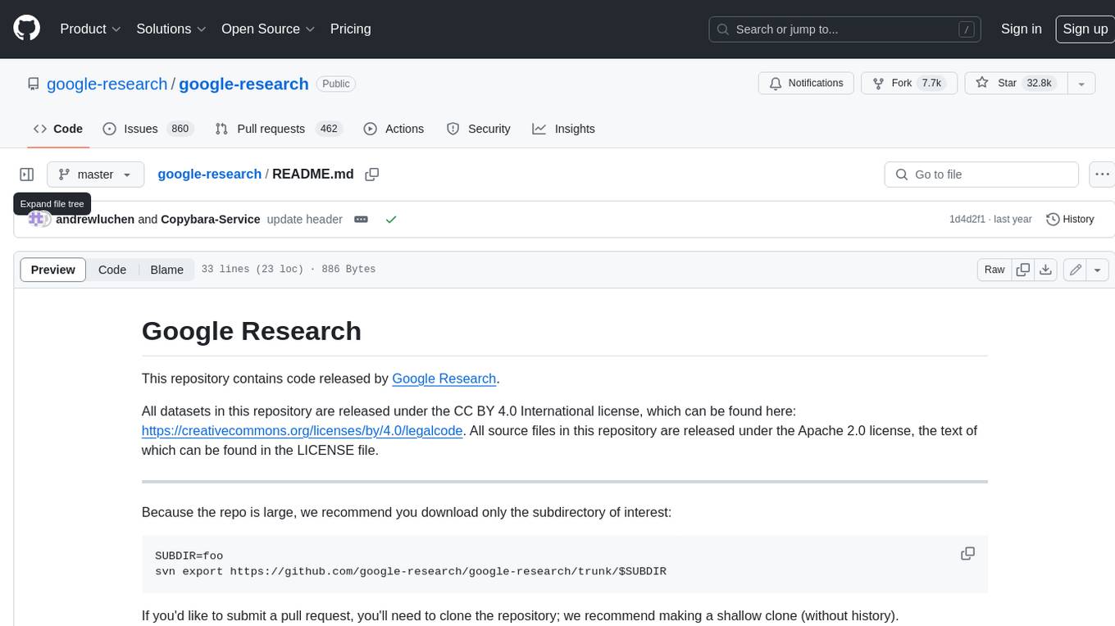
Task: Open the google-research organization link
Action: pyautogui.click(x=107, y=84)
